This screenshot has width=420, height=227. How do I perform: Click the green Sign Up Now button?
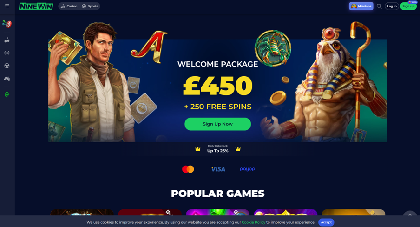click(218, 124)
